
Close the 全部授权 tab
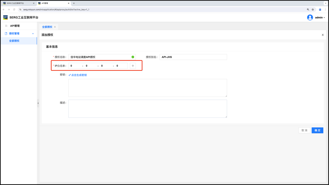(x=55, y=27)
